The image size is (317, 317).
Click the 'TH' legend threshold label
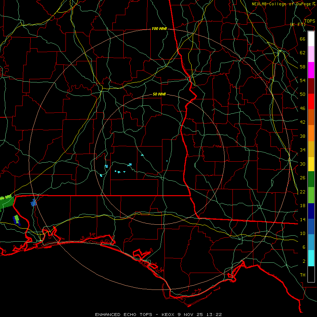[303, 275]
